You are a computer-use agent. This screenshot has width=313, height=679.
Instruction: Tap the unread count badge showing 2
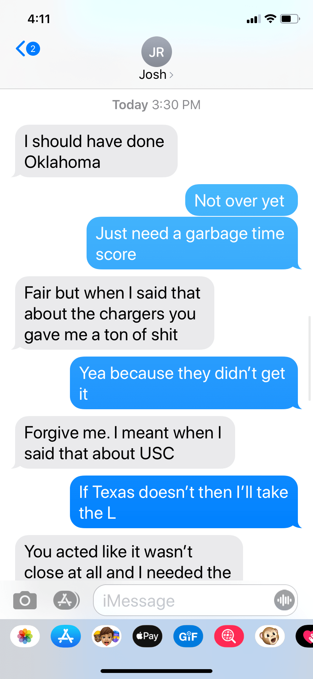(33, 48)
